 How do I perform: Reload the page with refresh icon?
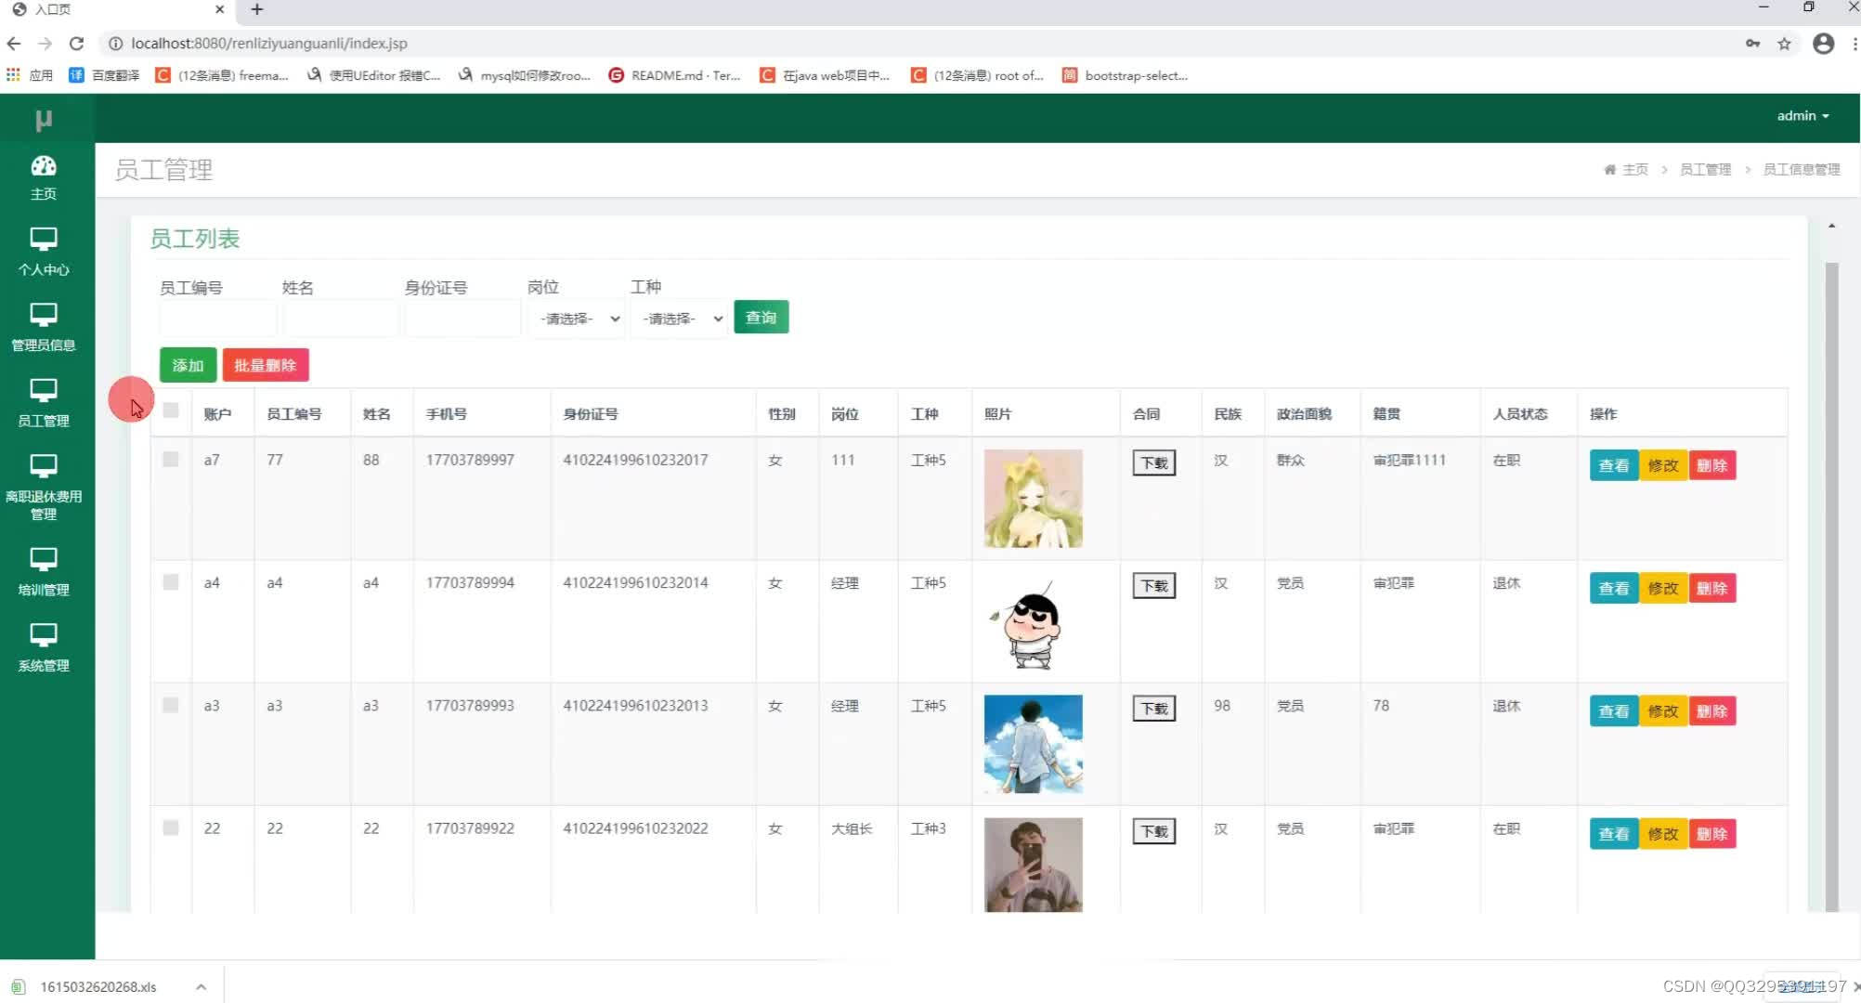click(77, 44)
